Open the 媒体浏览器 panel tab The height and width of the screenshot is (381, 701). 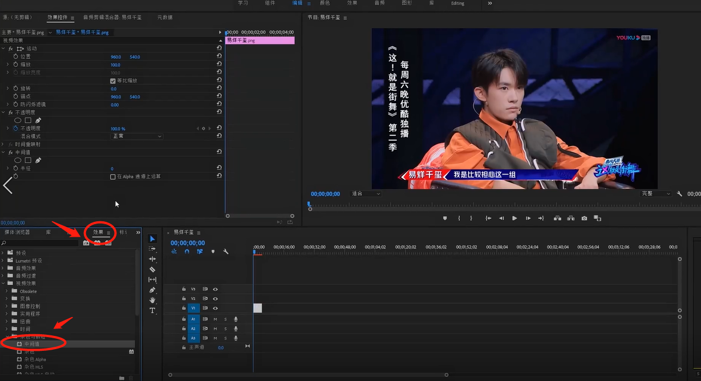(x=17, y=232)
